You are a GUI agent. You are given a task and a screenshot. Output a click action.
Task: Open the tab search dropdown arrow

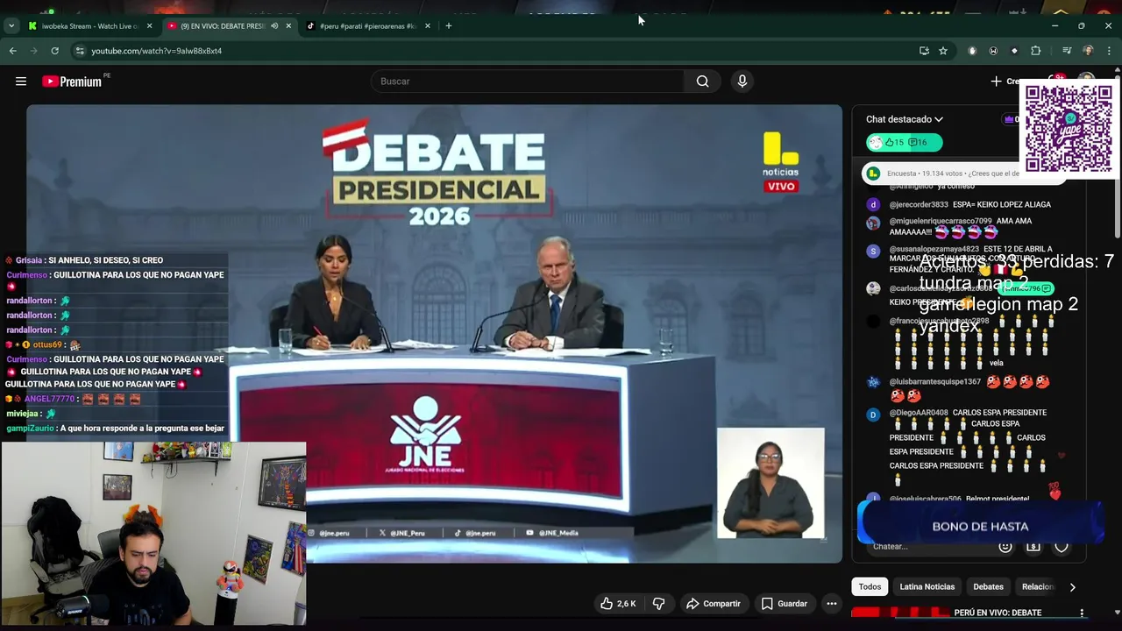pyautogui.click(x=11, y=26)
